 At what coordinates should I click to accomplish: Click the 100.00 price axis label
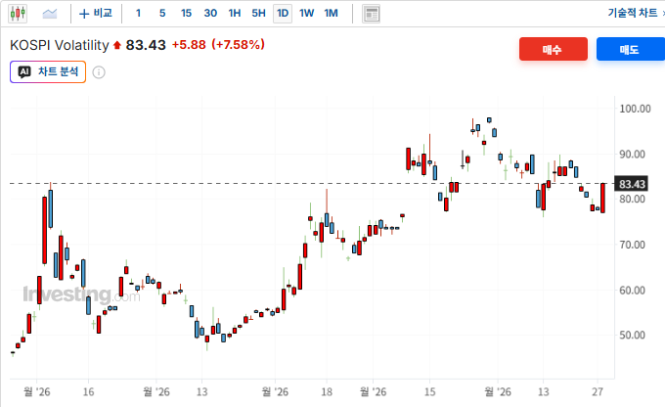pos(635,109)
